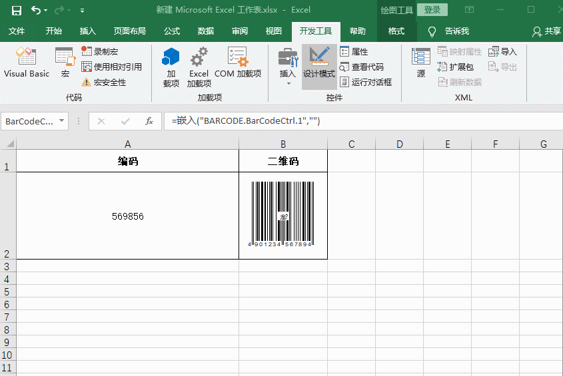
Task: Switch to the 视图 tab
Action: [x=274, y=31]
